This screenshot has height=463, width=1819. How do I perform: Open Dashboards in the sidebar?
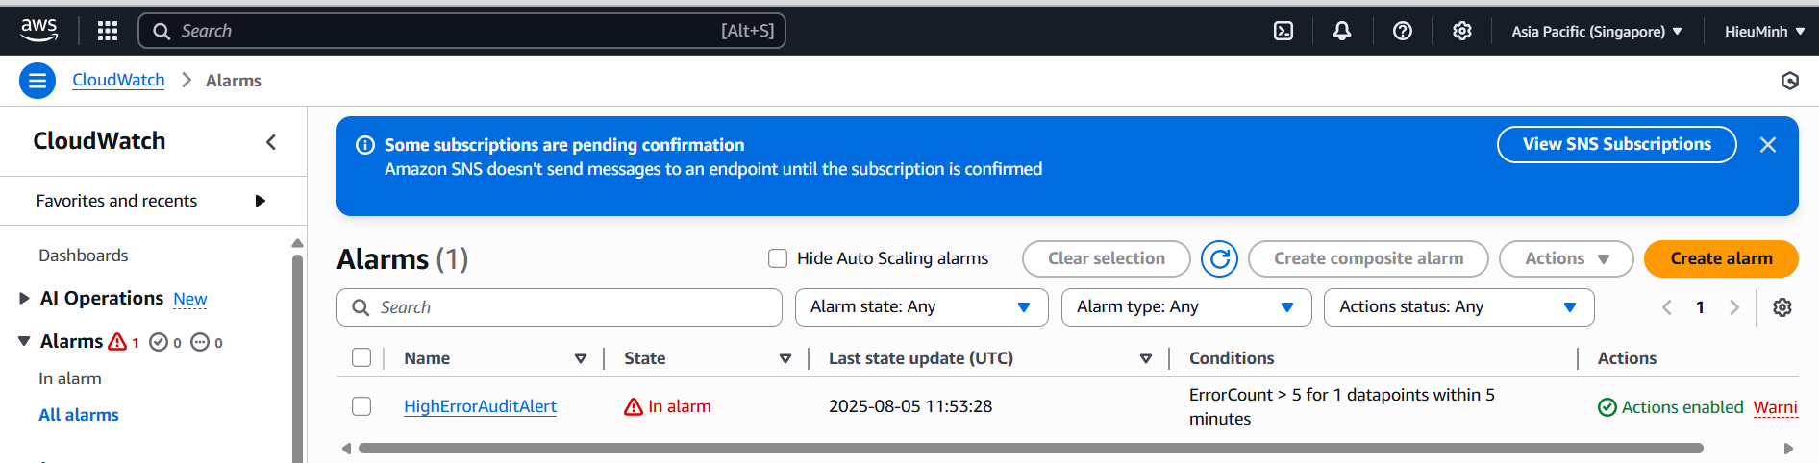(84, 256)
